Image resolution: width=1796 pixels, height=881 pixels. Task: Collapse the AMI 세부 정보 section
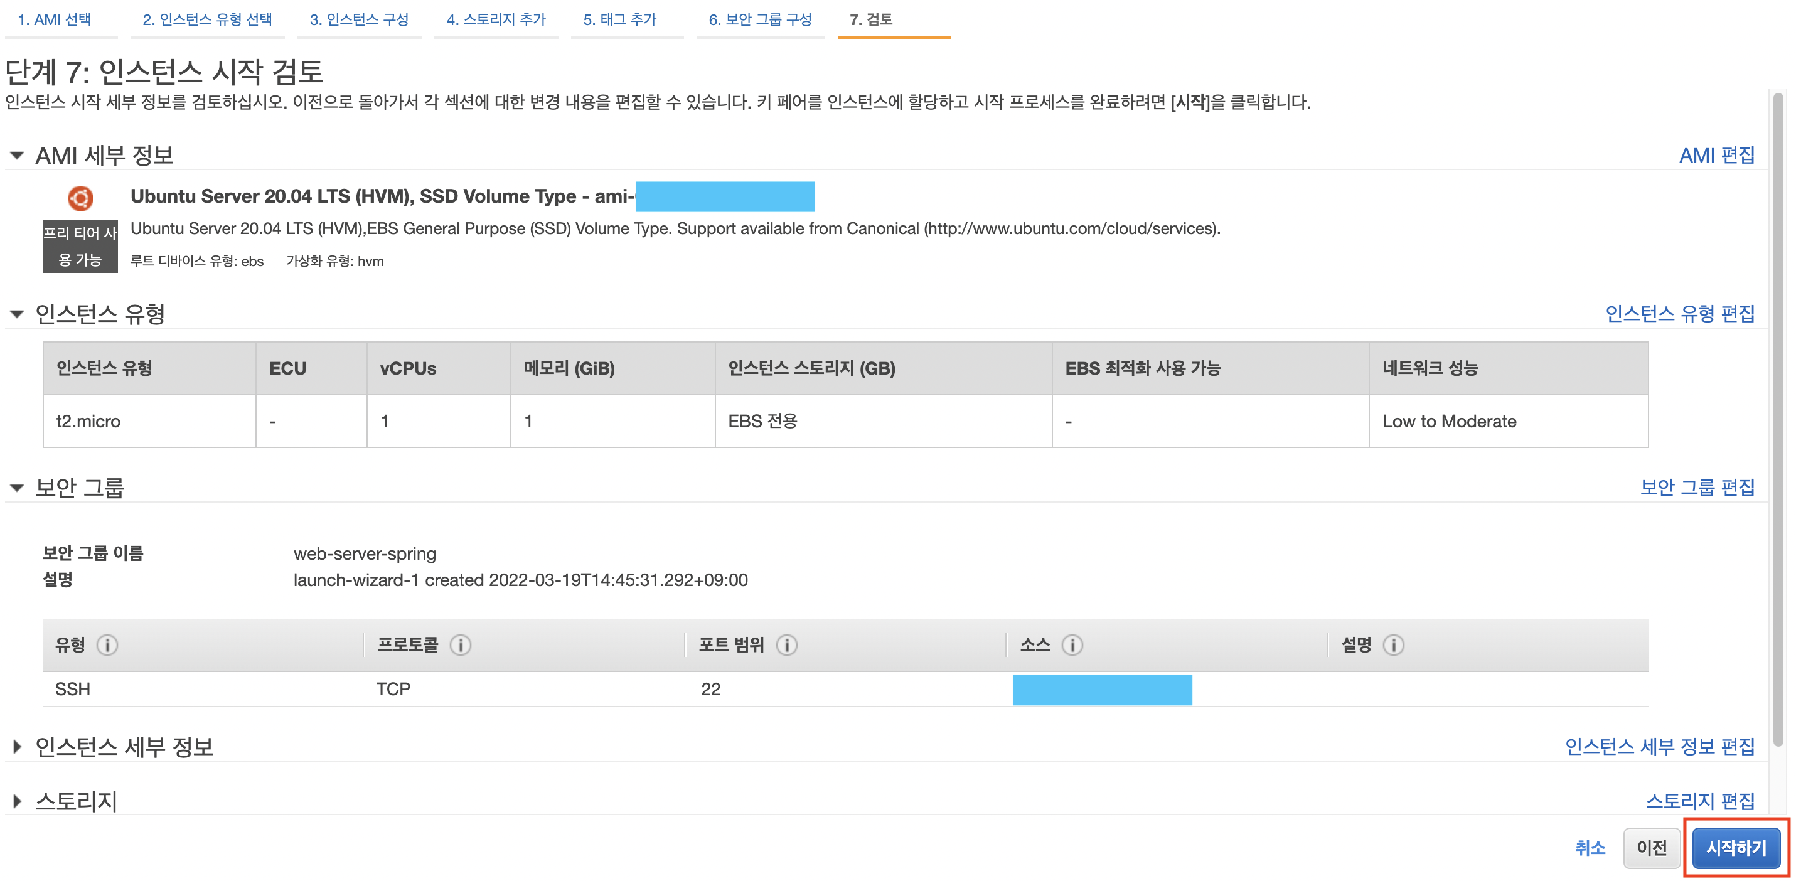point(18,155)
